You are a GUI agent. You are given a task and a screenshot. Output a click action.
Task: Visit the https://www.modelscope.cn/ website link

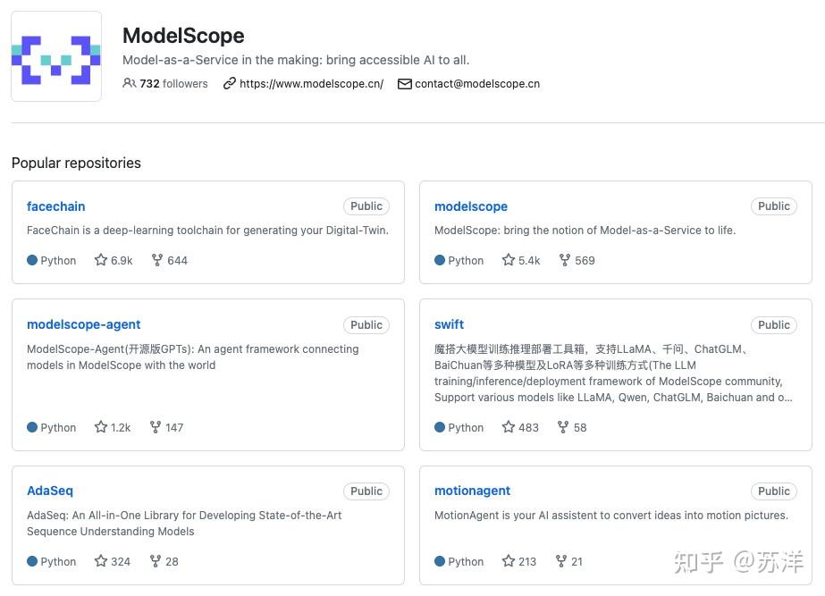pyautogui.click(x=312, y=84)
